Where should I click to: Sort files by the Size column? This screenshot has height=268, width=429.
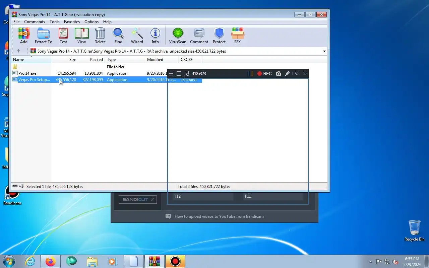click(x=64, y=60)
